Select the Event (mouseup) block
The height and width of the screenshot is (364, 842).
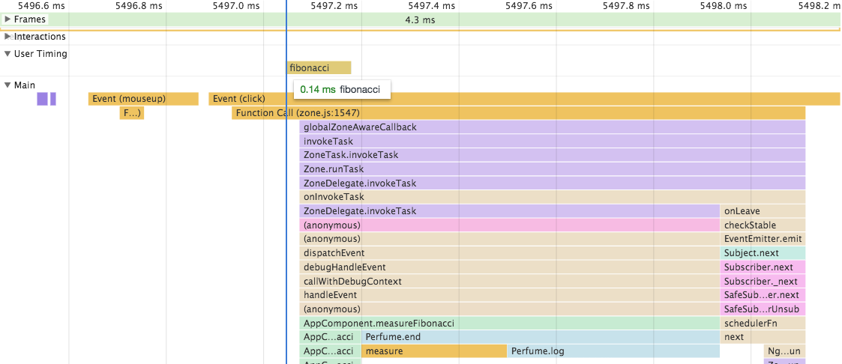pos(143,99)
